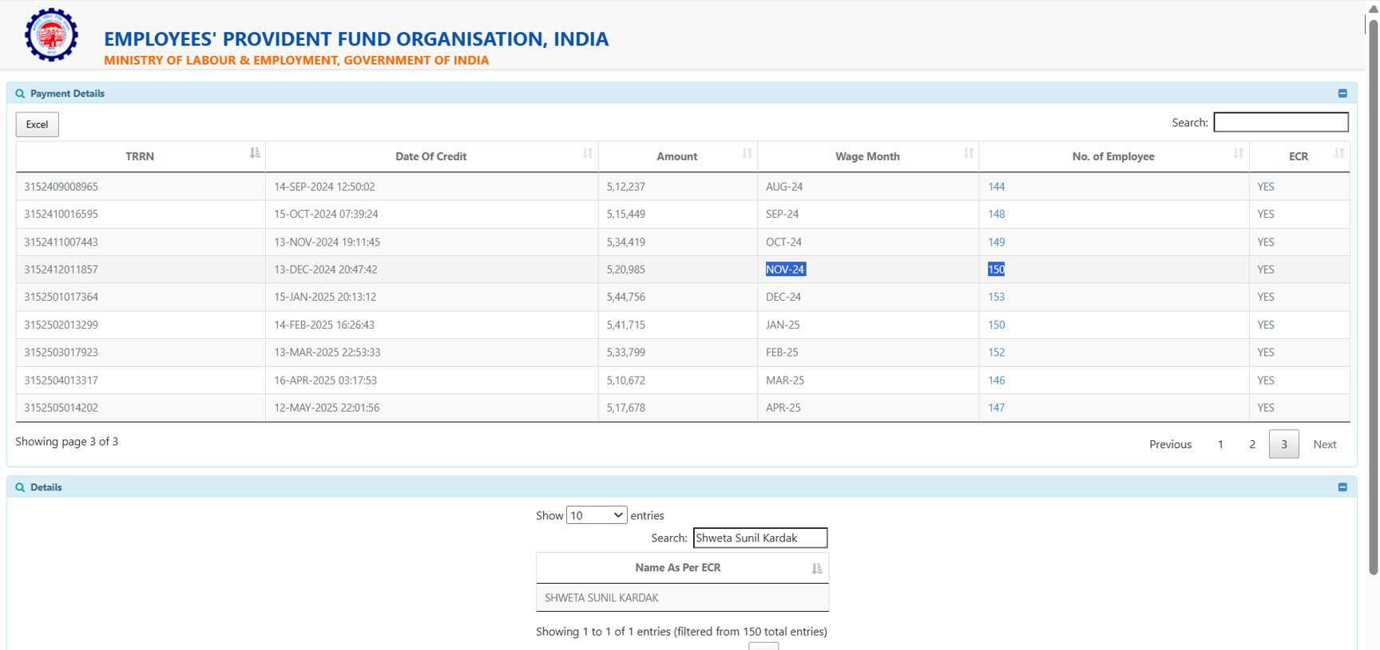Collapse the Details panel
The width and height of the screenshot is (1380, 650).
[1342, 487]
